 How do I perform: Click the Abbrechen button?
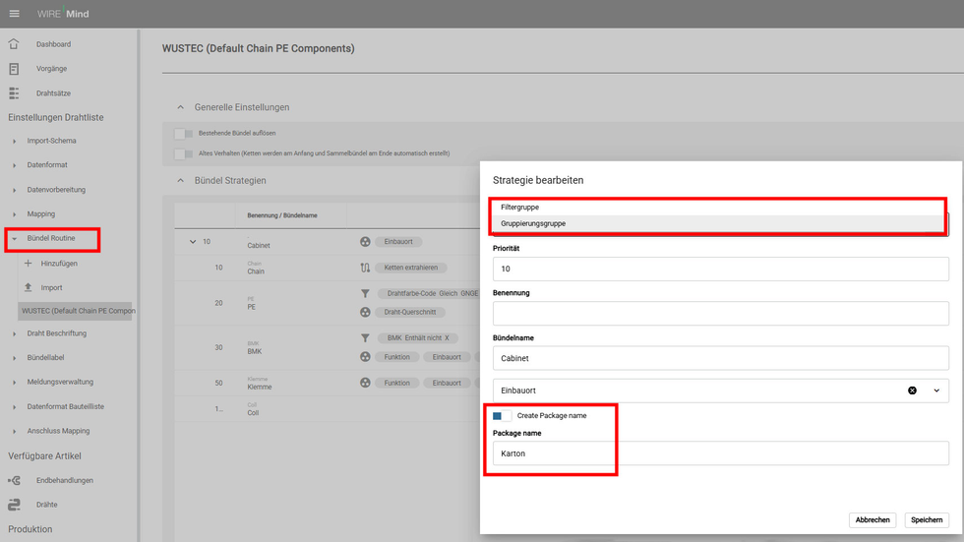coord(872,520)
